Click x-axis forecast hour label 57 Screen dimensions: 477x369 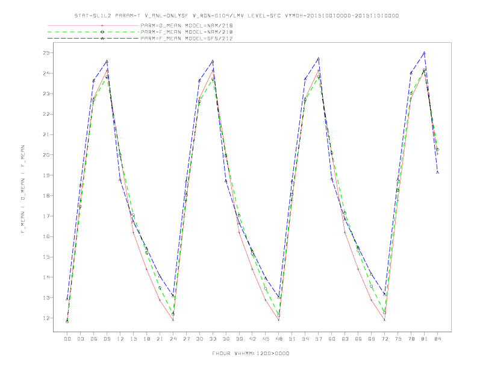click(x=319, y=339)
